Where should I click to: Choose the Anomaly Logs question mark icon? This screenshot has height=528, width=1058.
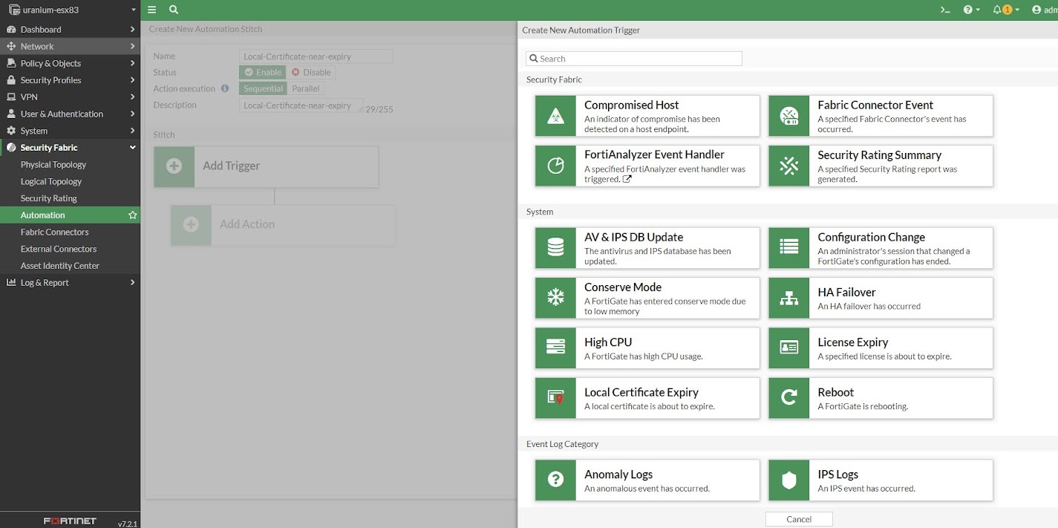tap(555, 480)
